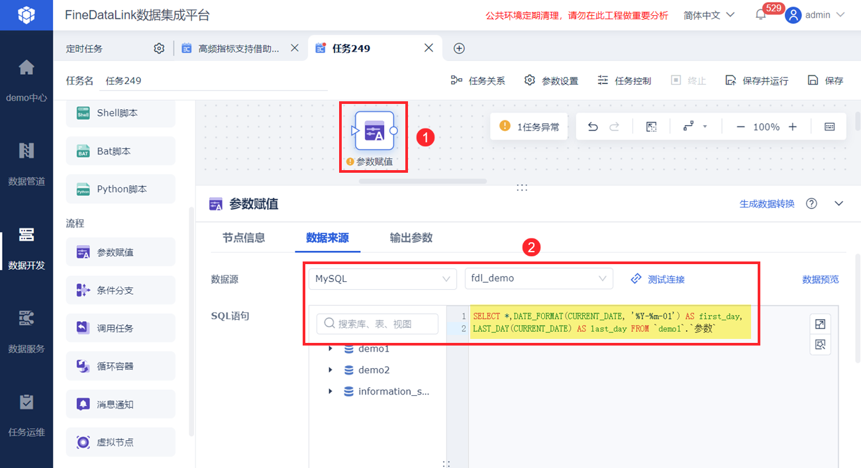Open the help question mark icon
Viewport: 861px width, 468px height.
coord(811,203)
